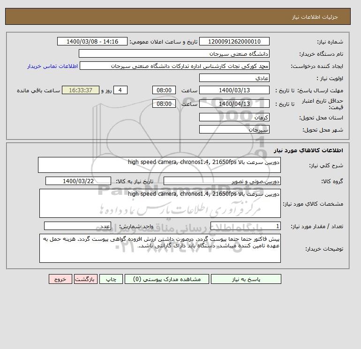The height and width of the screenshot is (349, 361).
Task: Click the توضیحات خریدار notes text area
Action: pos(160,248)
